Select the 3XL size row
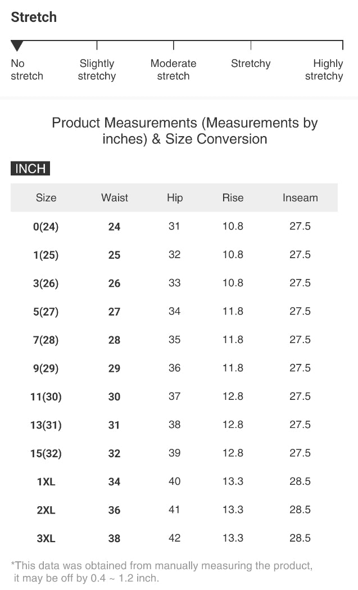 (46, 538)
